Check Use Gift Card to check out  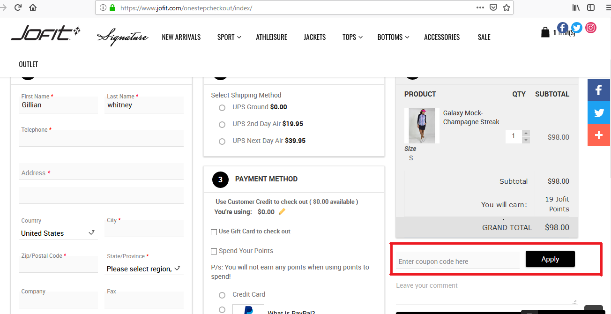214,232
